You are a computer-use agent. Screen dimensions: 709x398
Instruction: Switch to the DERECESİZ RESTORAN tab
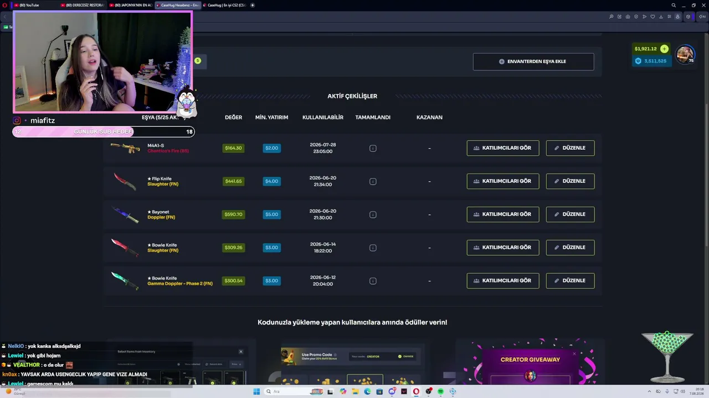[81, 5]
